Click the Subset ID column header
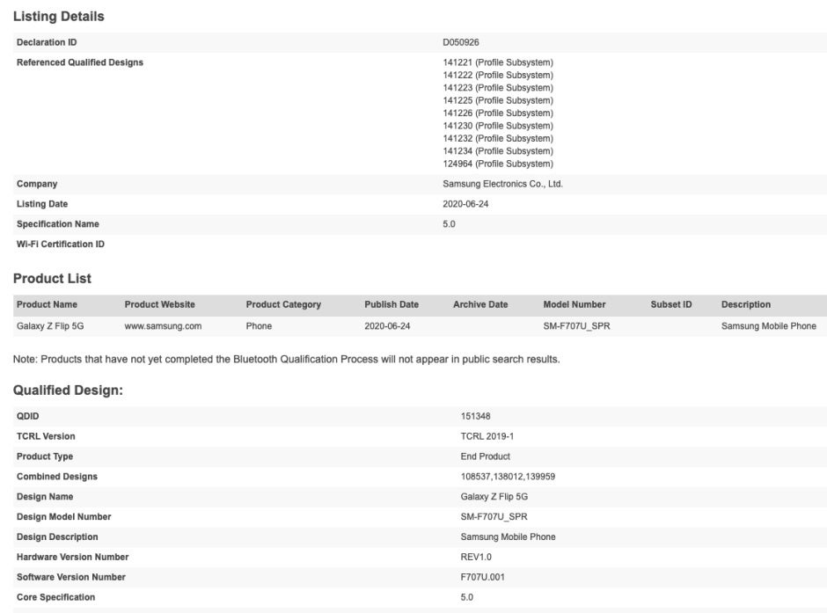The width and height of the screenshot is (827, 613). tap(671, 304)
